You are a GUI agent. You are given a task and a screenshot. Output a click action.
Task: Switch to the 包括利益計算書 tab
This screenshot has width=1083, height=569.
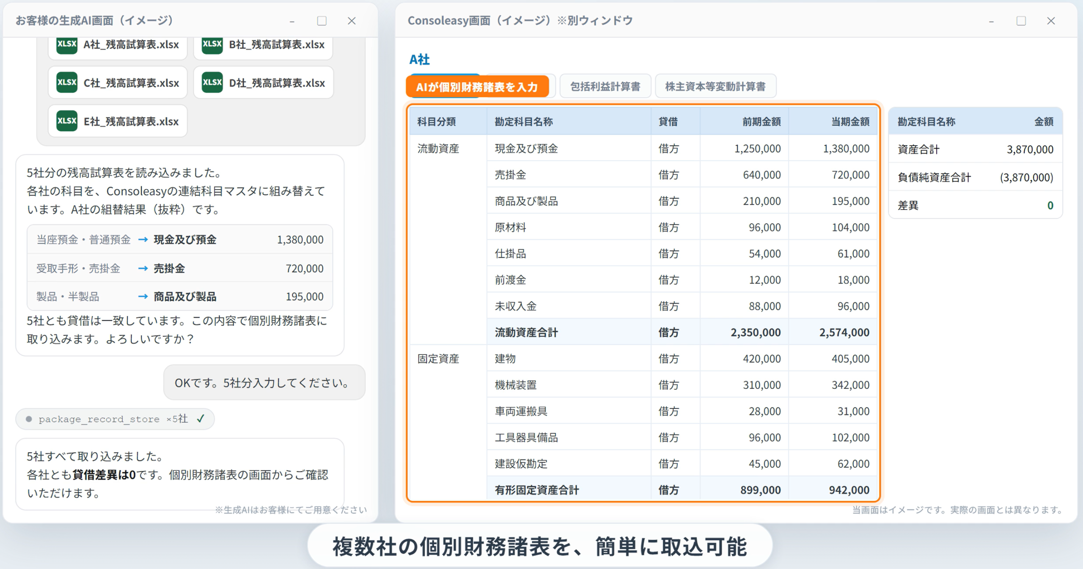pos(605,87)
